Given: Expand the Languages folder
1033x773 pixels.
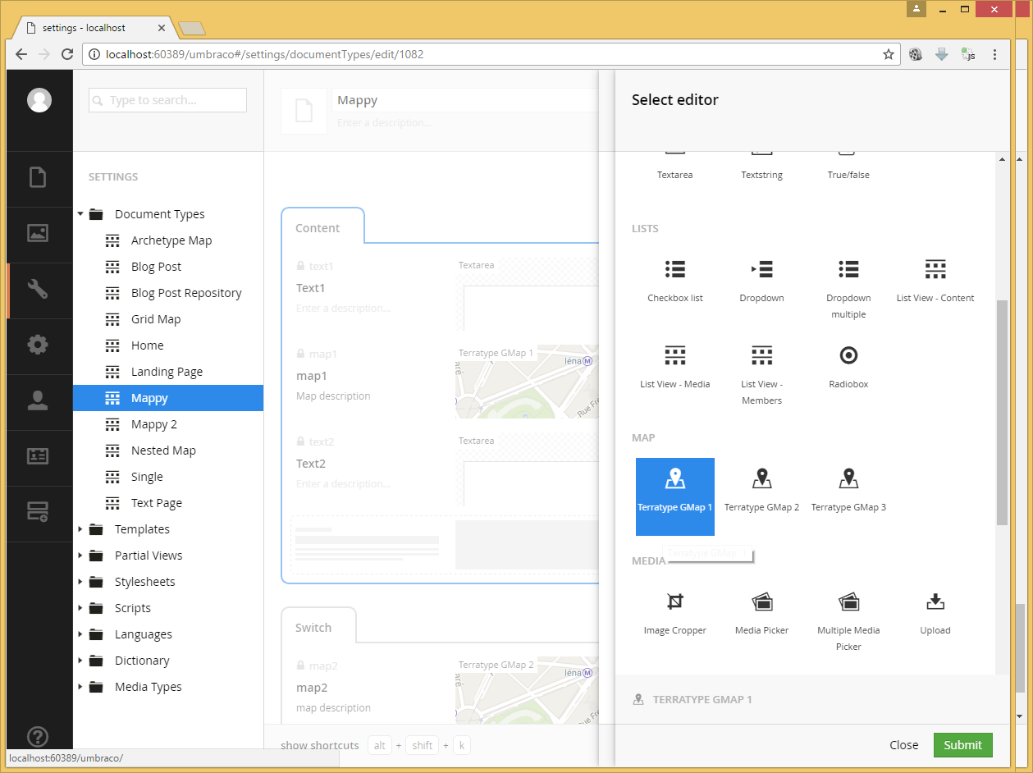Looking at the screenshot, I should pos(80,634).
